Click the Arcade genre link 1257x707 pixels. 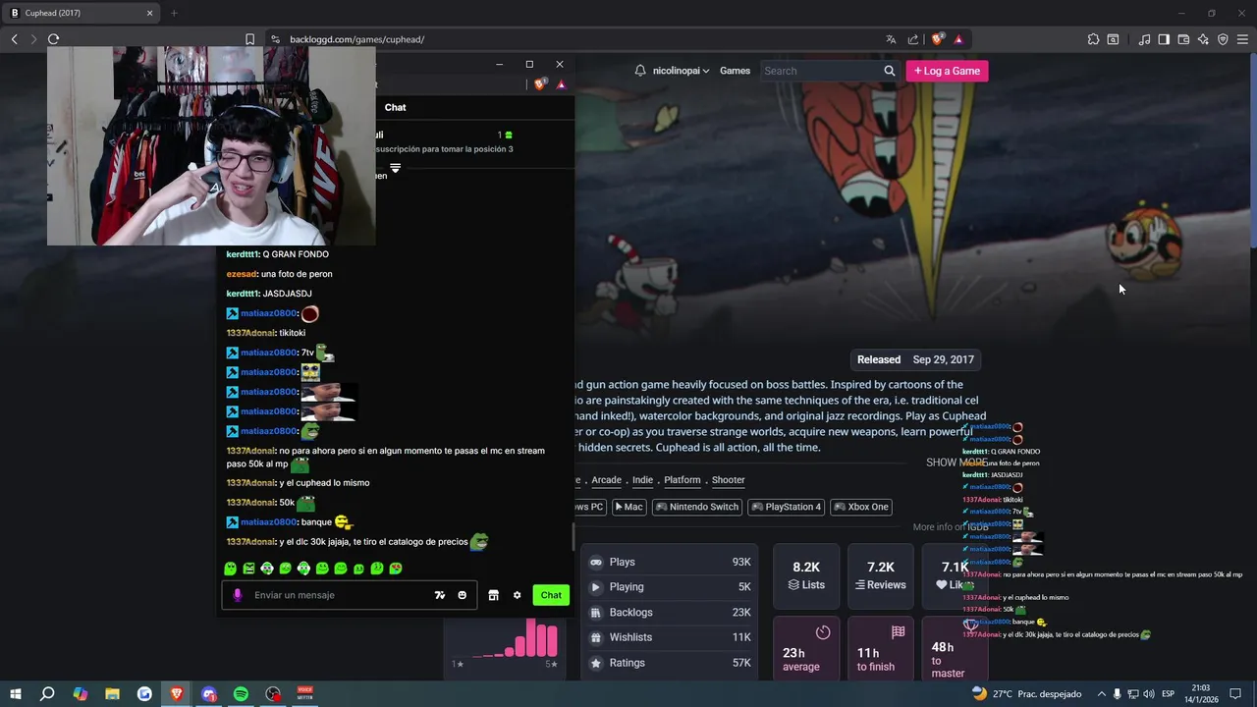(606, 480)
